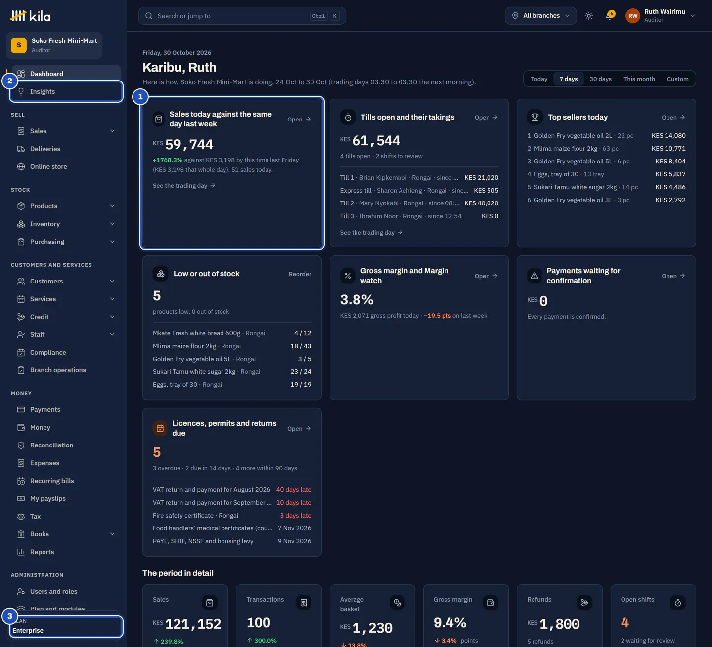Image resolution: width=712 pixels, height=647 pixels.
Task: Open the Tills open and their takings card
Action: coord(486,117)
